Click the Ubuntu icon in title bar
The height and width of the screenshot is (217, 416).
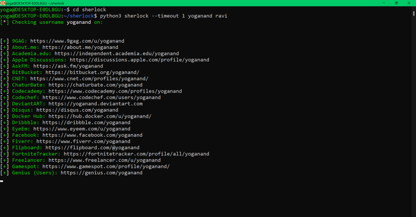(2, 3)
